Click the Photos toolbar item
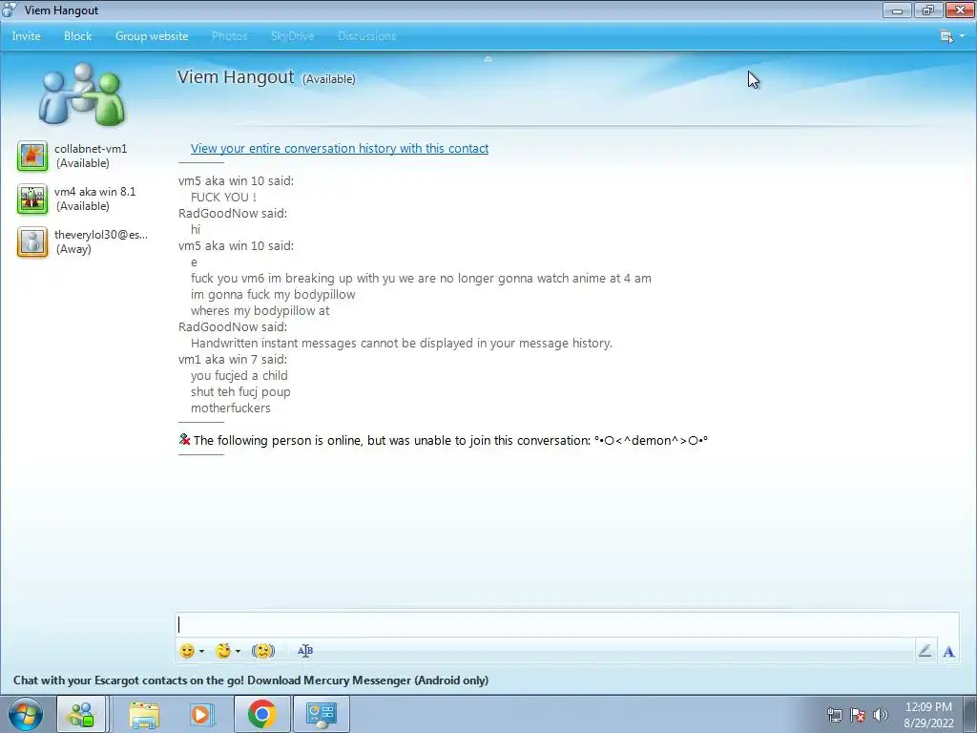The width and height of the screenshot is (977, 733). click(229, 36)
